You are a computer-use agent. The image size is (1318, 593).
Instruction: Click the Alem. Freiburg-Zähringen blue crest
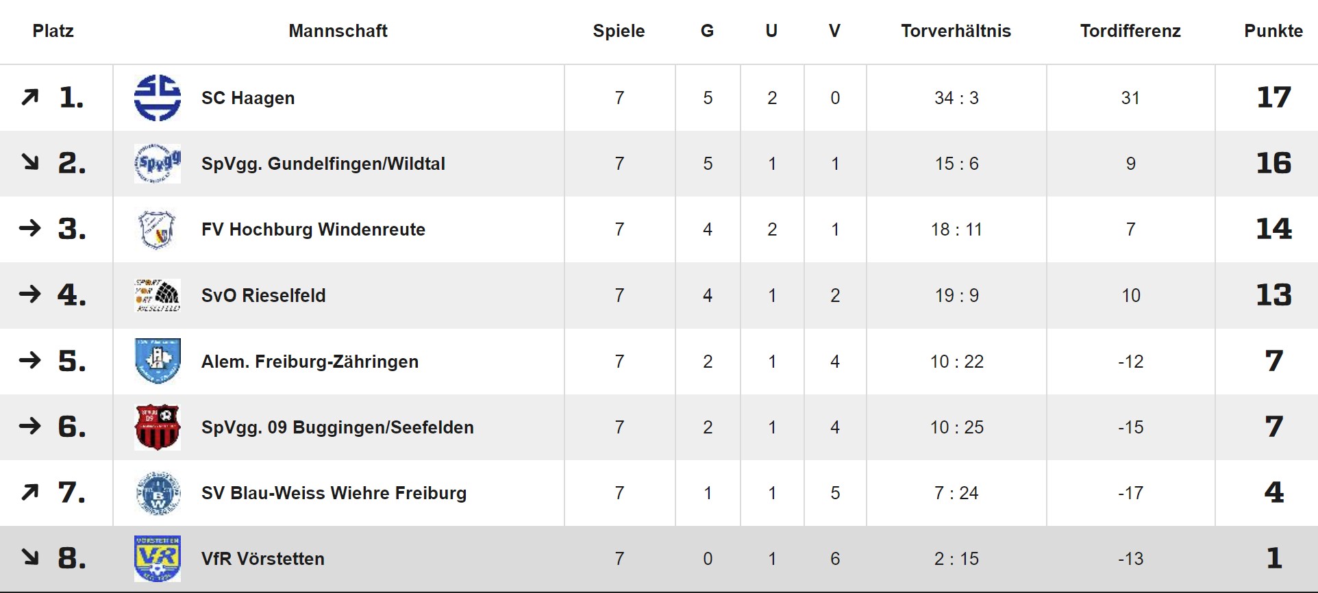pos(158,361)
